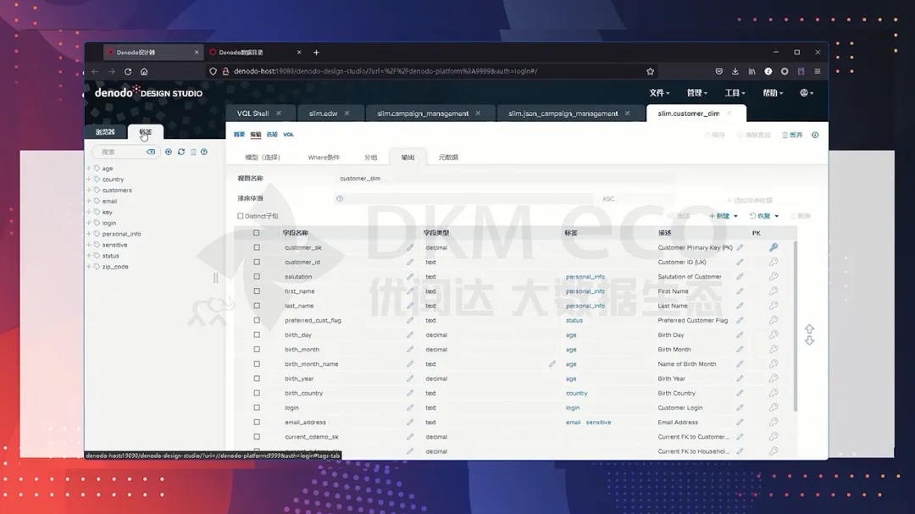Enable the Distinct子句 checkbox
This screenshot has width=915, height=514.
[x=241, y=216]
